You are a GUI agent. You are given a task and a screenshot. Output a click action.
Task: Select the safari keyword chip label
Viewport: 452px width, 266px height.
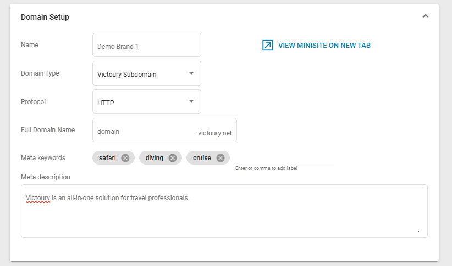(x=107, y=158)
